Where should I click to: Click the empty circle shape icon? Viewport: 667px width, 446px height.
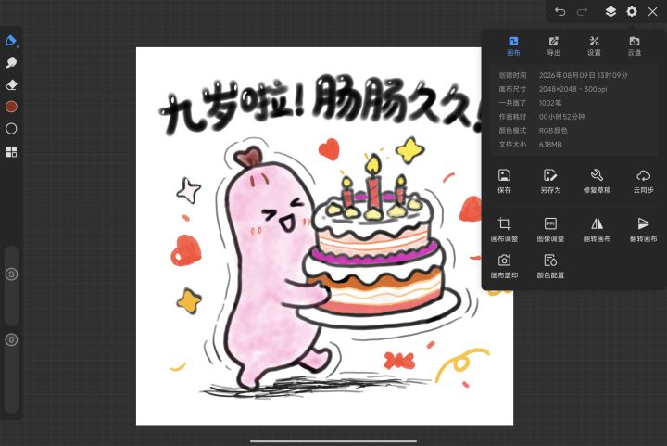click(x=11, y=129)
